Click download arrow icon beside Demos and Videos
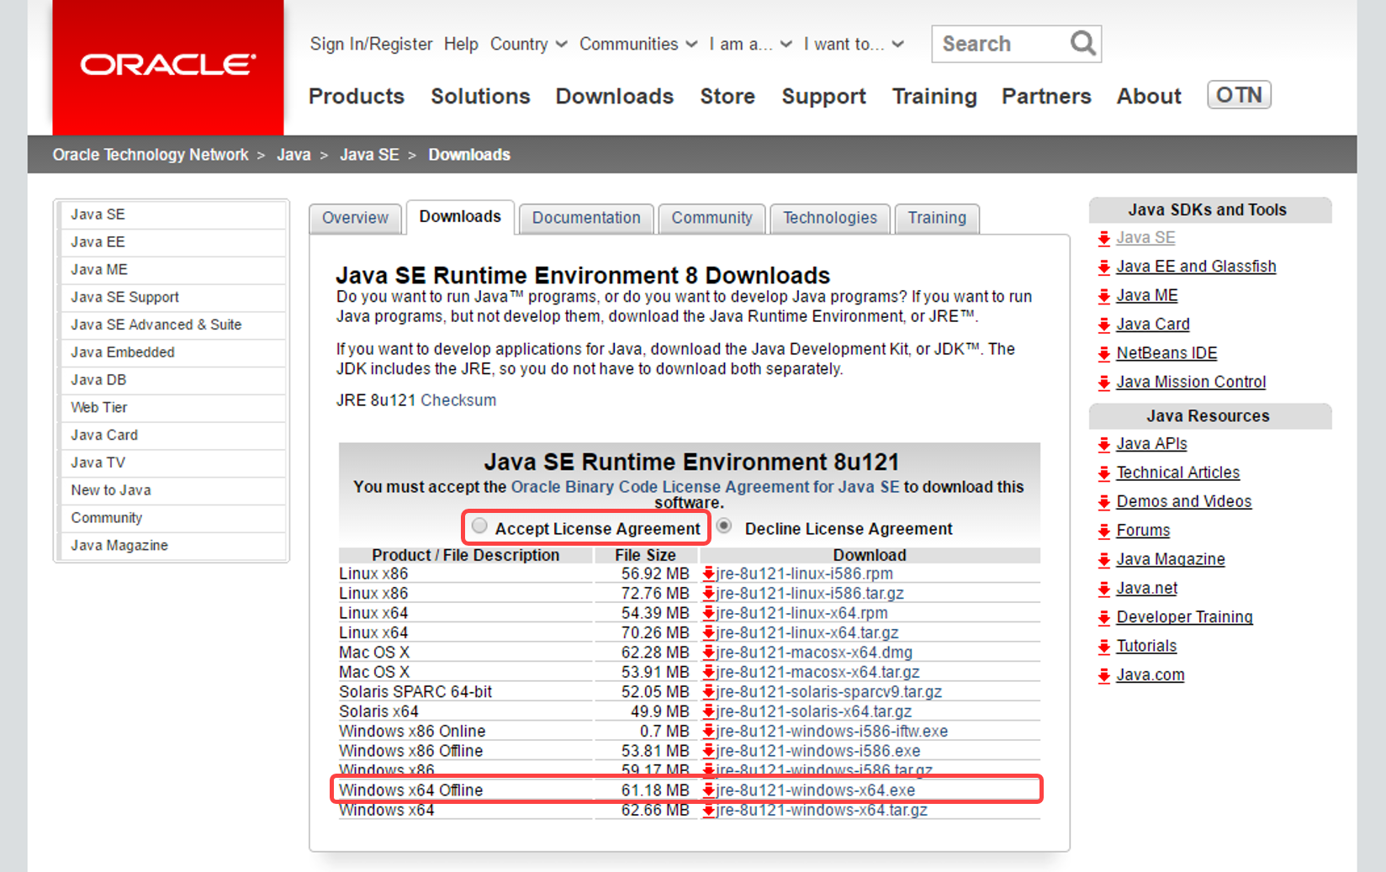The height and width of the screenshot is (872, 1386). point(1103,503)
